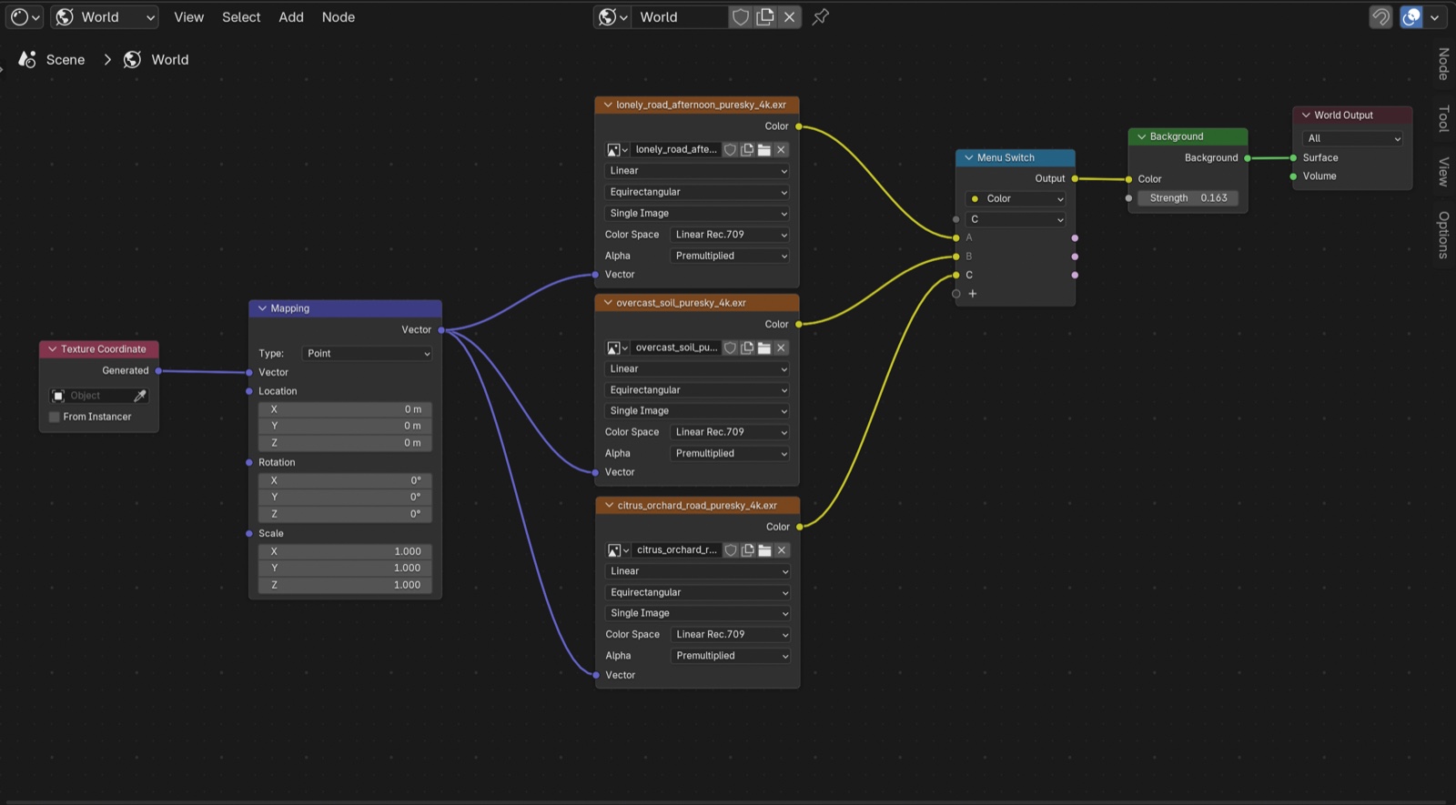Open the Add menu
Screen dimensions: 1456x805
pos(291,16)
